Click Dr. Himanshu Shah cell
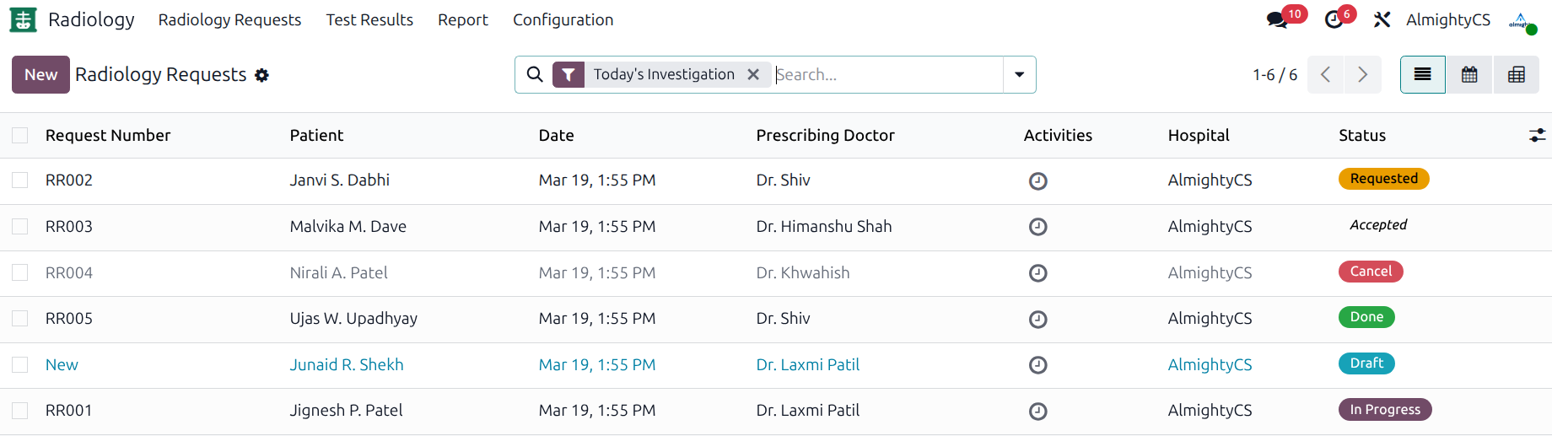Screen dimensions: 1552x436 click(824, 226)
